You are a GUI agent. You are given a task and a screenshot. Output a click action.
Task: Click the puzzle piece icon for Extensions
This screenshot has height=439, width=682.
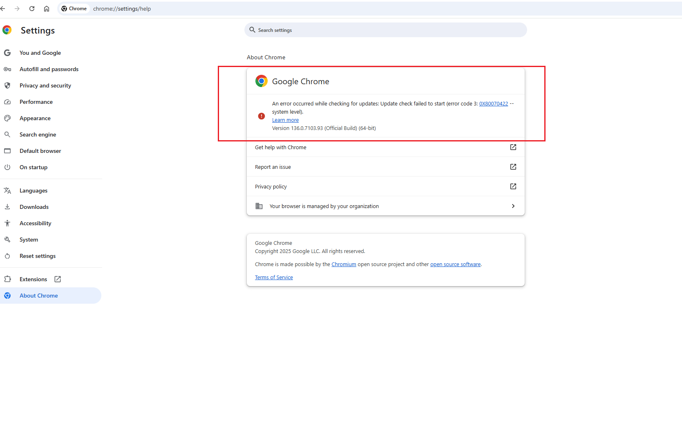tap(7, 279)
